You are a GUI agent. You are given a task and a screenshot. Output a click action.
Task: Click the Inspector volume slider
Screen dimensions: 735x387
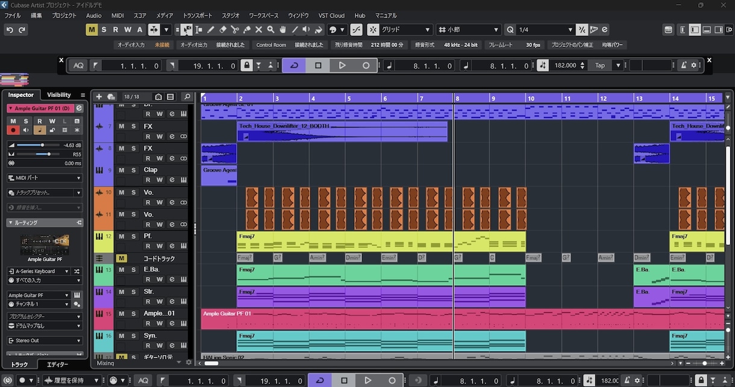tap(39, 145)
